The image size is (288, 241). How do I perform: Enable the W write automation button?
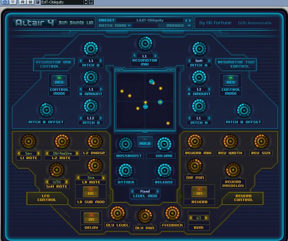click(30, 2)
